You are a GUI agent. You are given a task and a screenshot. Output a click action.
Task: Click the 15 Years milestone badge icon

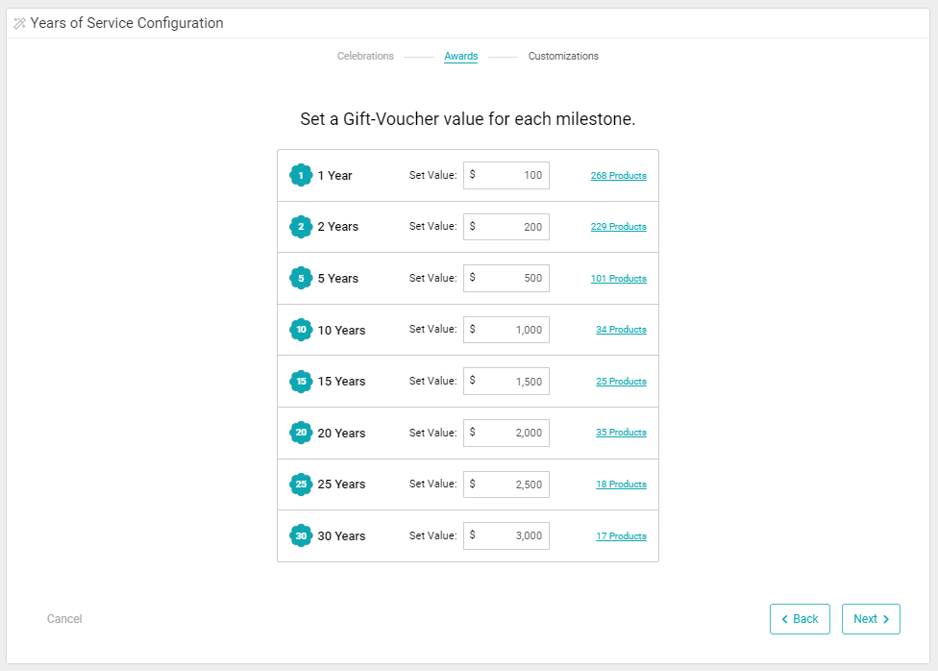301,381
